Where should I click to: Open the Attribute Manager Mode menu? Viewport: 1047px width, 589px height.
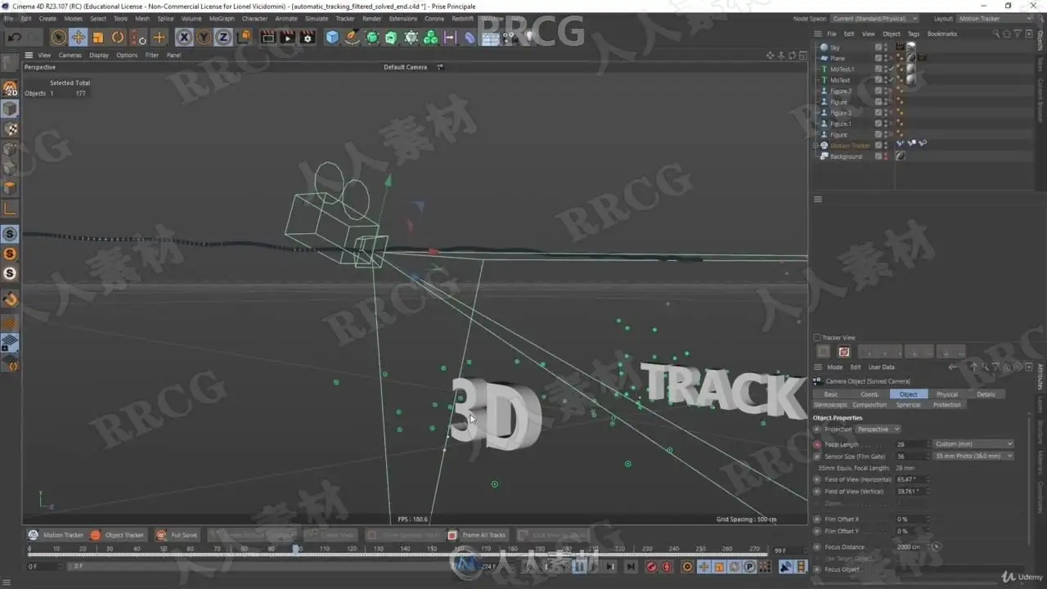point(834,367)
